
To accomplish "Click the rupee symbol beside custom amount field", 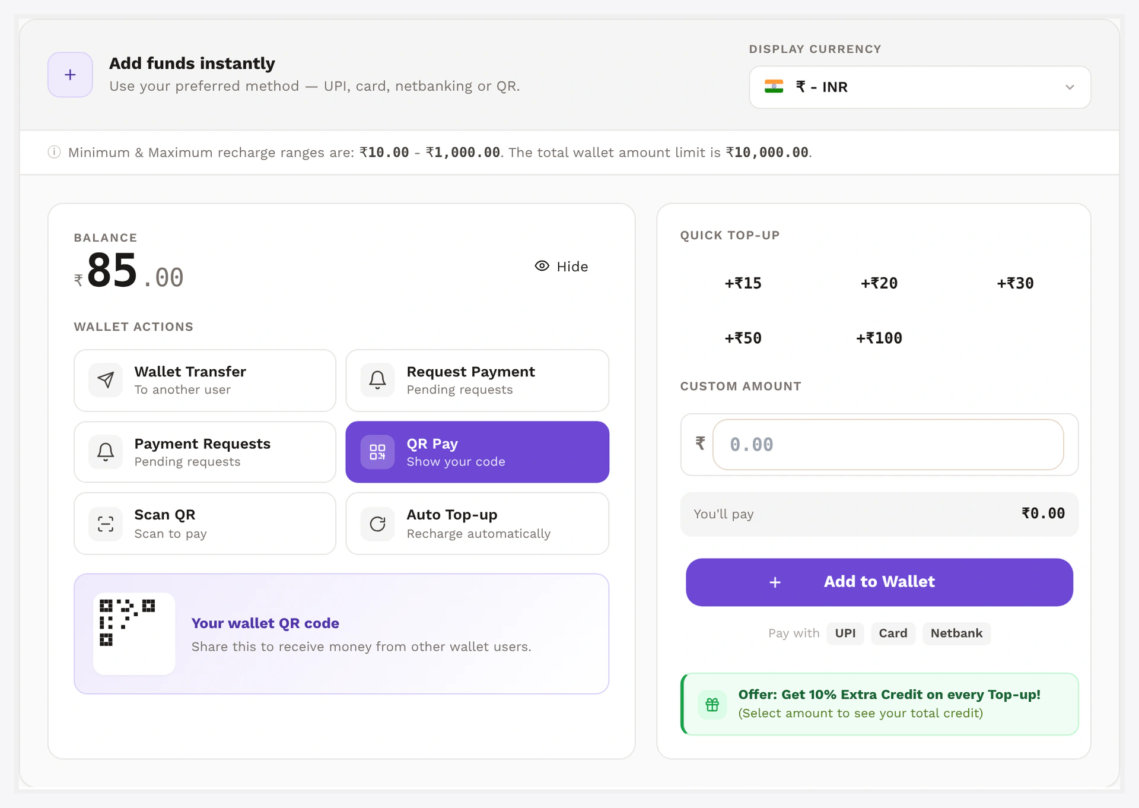I will 700,443.
